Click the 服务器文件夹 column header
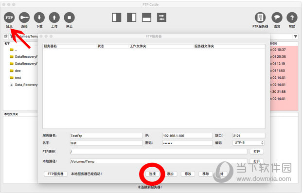Viewport: 303px width, 193px height. [204, 46]
